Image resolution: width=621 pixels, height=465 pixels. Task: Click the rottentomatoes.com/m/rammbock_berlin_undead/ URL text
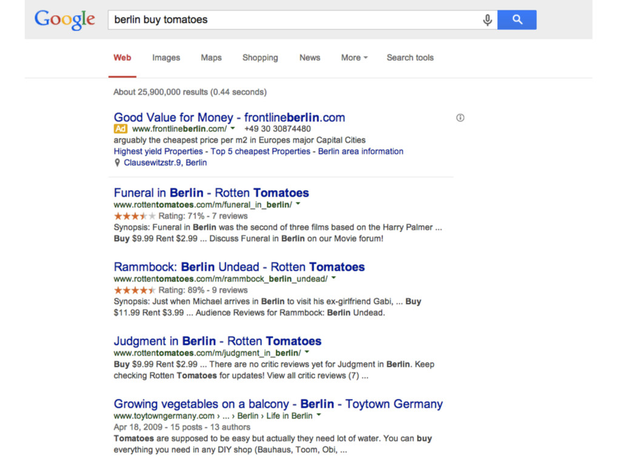click(x=221, y=279)
